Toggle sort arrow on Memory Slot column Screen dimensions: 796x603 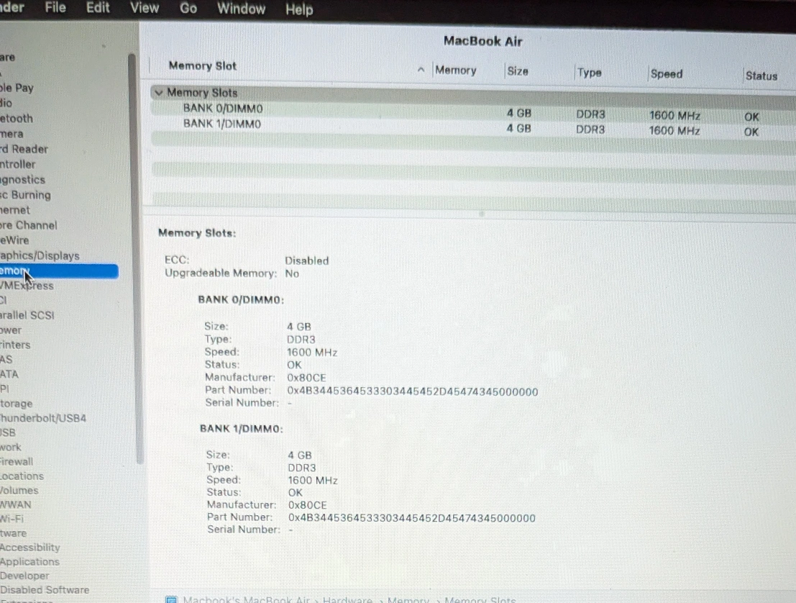421,70
